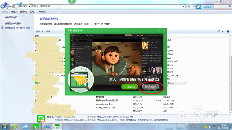Open the 工具(T) menu
The image size is (232, 130).
coord(33,12)
